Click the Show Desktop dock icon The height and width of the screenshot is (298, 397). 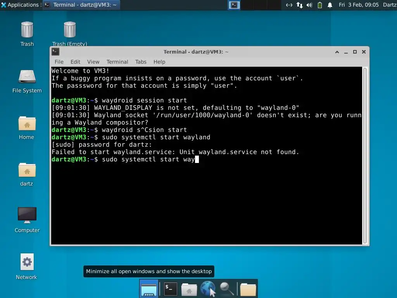[x=149, y=289]
